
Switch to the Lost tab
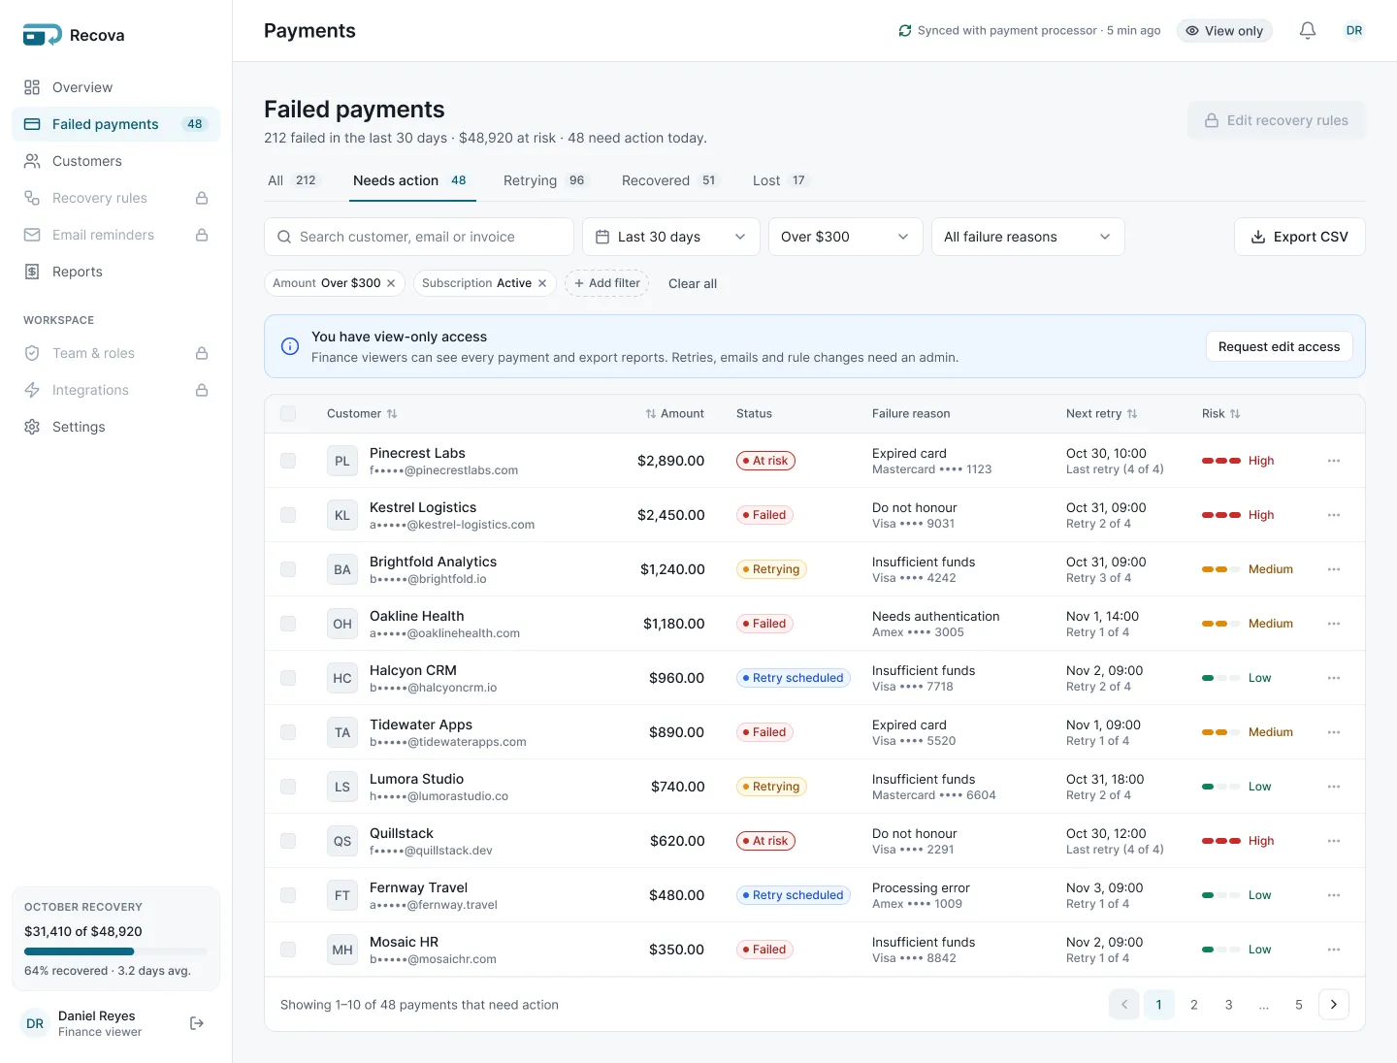coord(780,180)
